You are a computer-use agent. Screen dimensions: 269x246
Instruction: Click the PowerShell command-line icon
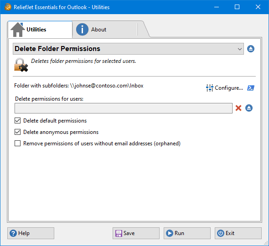pos(251,88)
